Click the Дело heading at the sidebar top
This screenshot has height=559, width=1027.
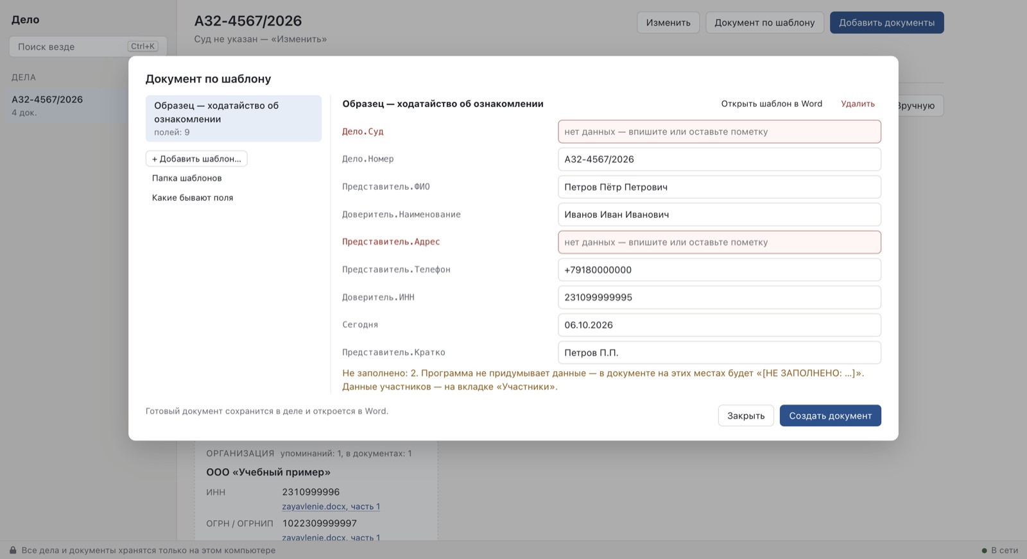point(25,20)
